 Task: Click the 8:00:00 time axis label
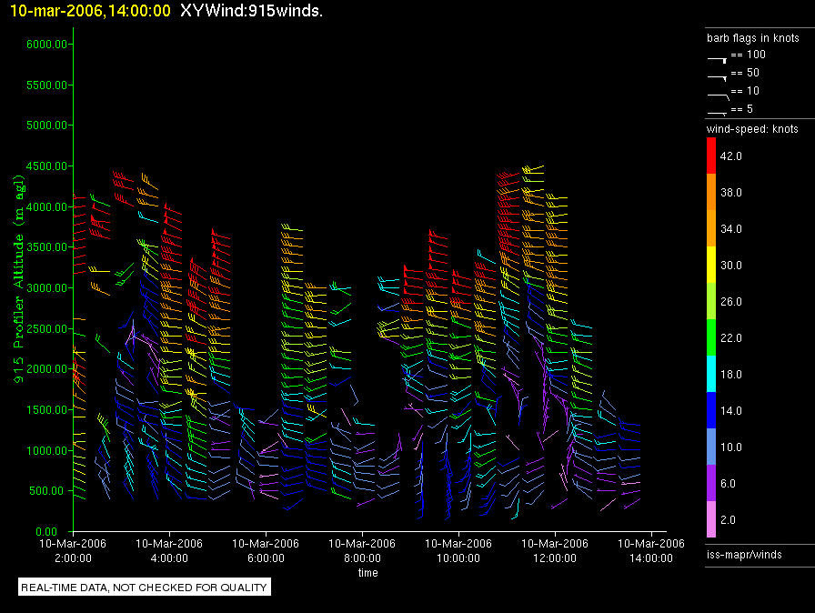click(x=361, y=558)
